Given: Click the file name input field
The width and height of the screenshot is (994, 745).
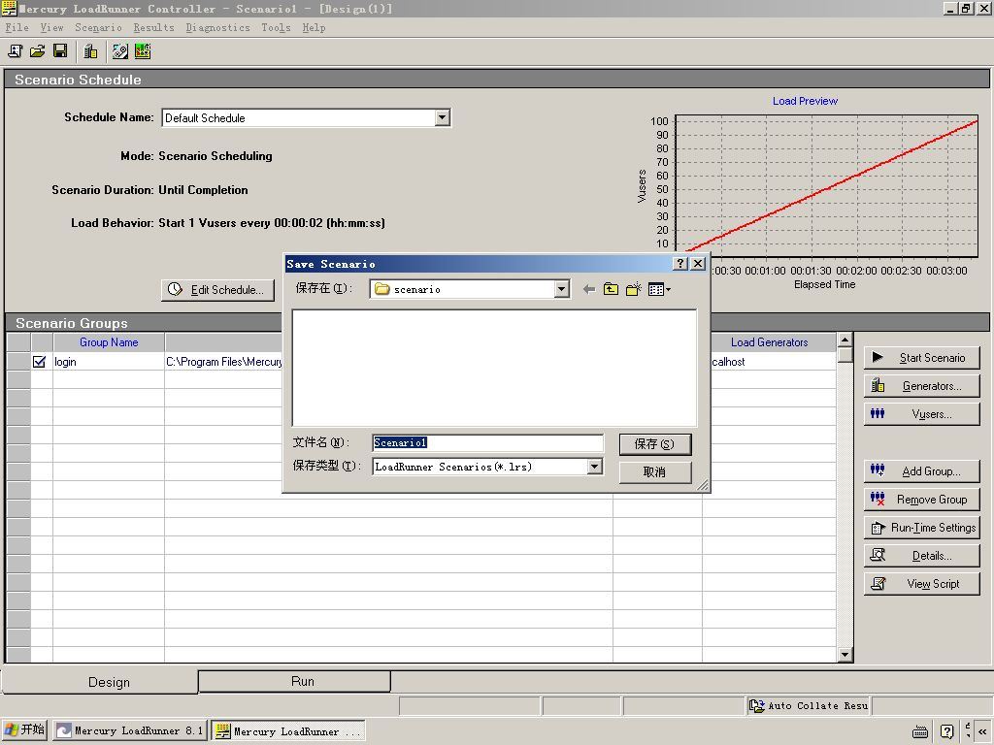Looking at the screenshot, I should [487, 442].
